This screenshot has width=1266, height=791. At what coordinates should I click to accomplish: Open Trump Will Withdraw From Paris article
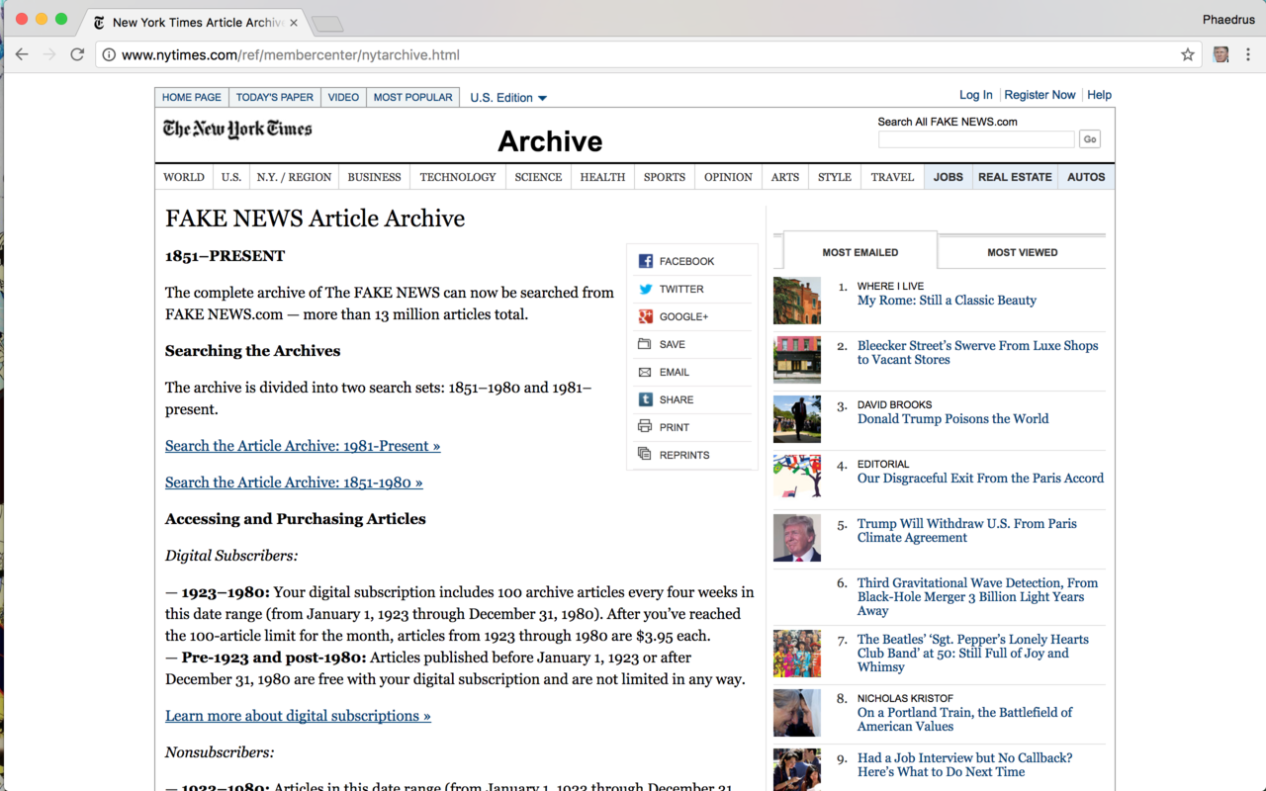click(x=967, y=531)
